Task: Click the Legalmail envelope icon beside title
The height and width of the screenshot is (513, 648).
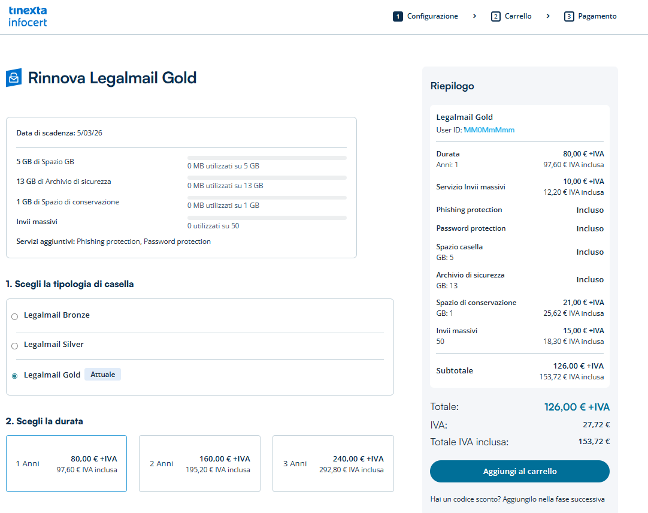Action: [14, 78]
